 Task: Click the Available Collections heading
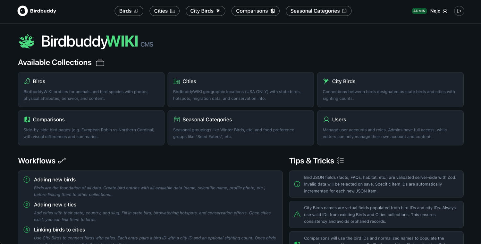(x=55, y=62)
